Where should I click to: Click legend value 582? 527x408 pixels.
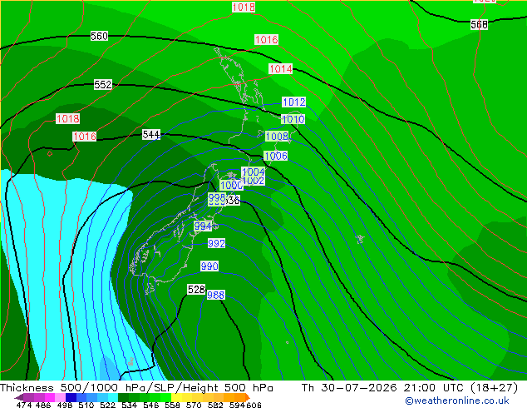pyautogui.click(x=215, y=405)
